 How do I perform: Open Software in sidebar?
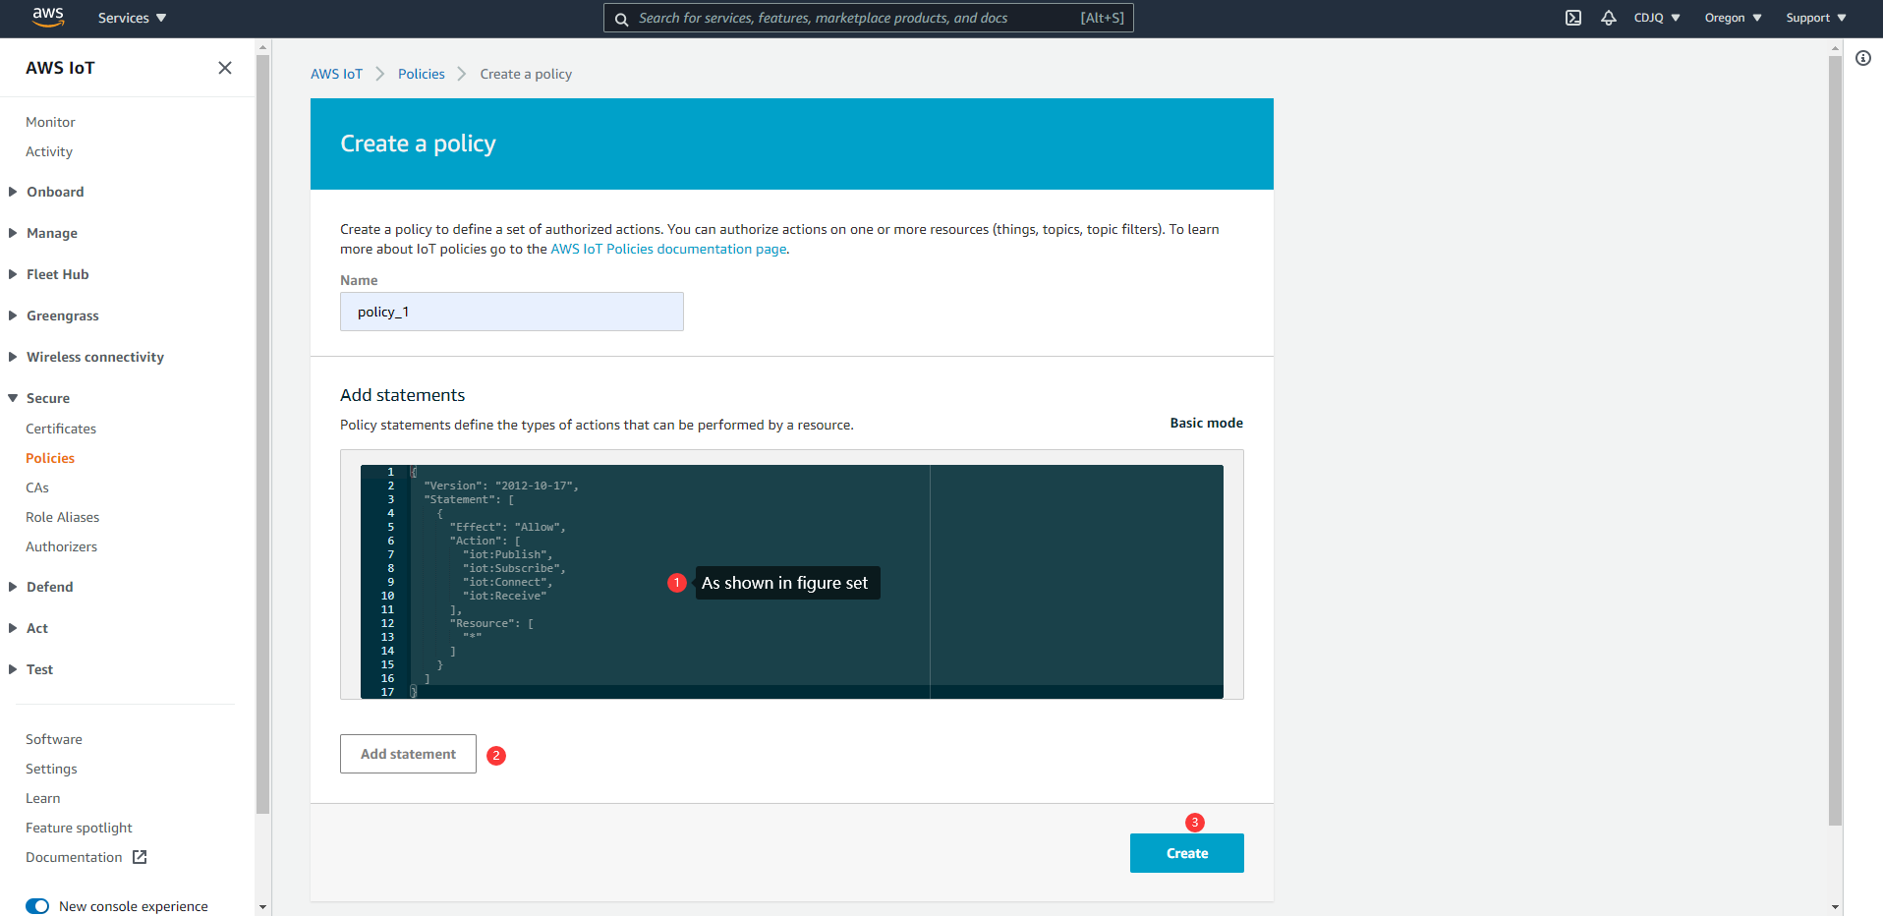[54, 739]
